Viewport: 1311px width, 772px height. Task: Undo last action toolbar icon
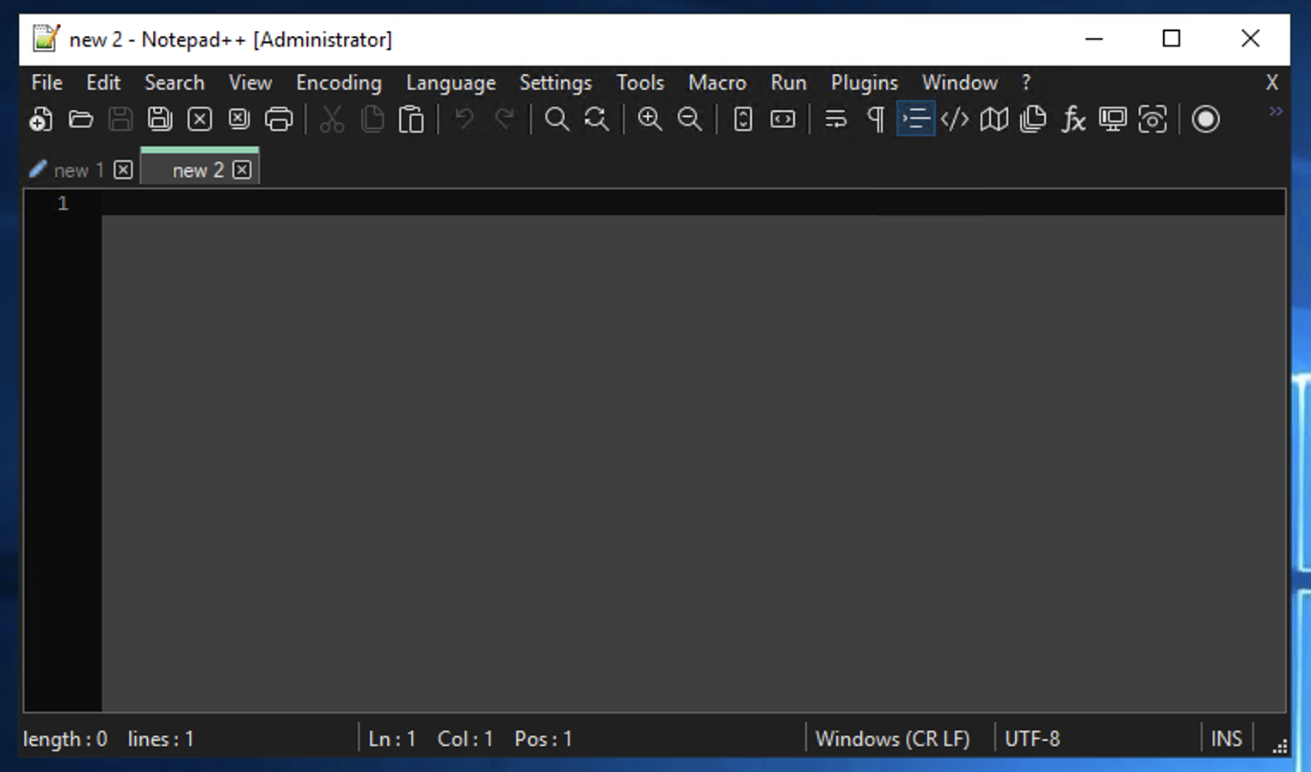[x=465, y=119]
